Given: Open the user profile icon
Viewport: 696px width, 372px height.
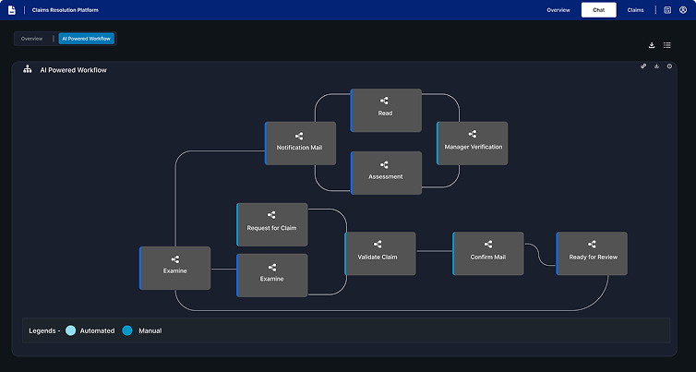Looking at the screenshot, I should 682,10.
